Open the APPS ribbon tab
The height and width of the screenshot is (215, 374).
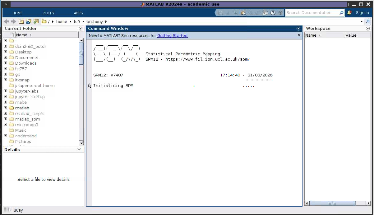(x=78, y=13)
